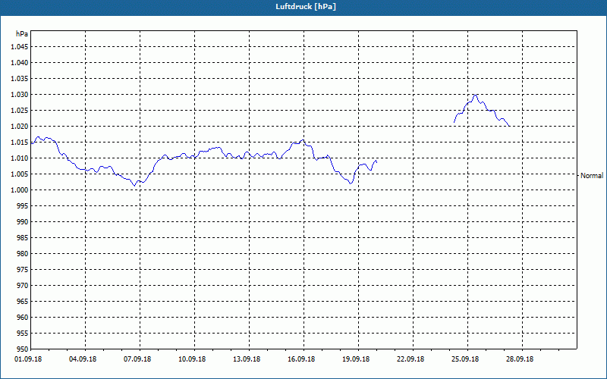Click the 25.09.18 date label
Viewport: 607px width, 379px height.
click(465, 359)
